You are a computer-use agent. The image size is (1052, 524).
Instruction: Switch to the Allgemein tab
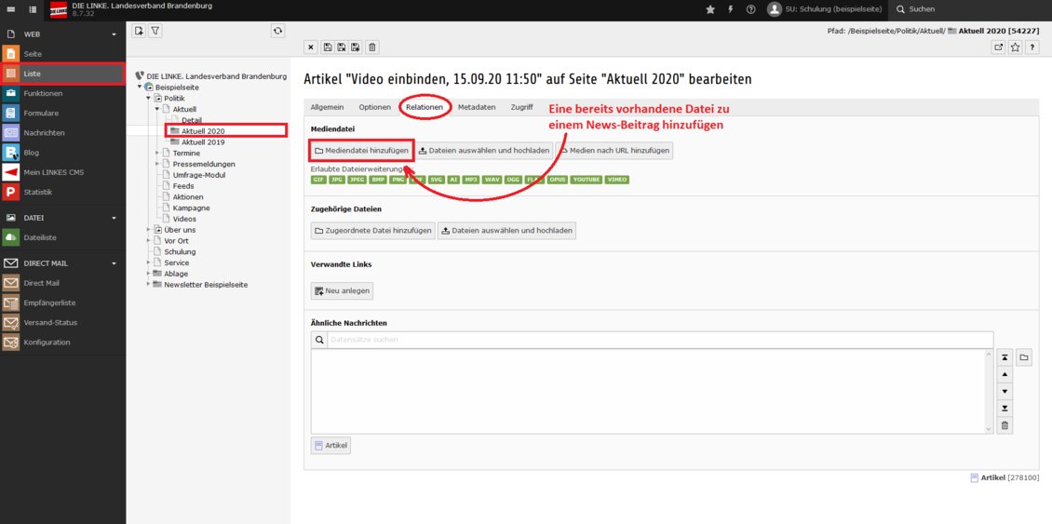click(x=328, y=107)
